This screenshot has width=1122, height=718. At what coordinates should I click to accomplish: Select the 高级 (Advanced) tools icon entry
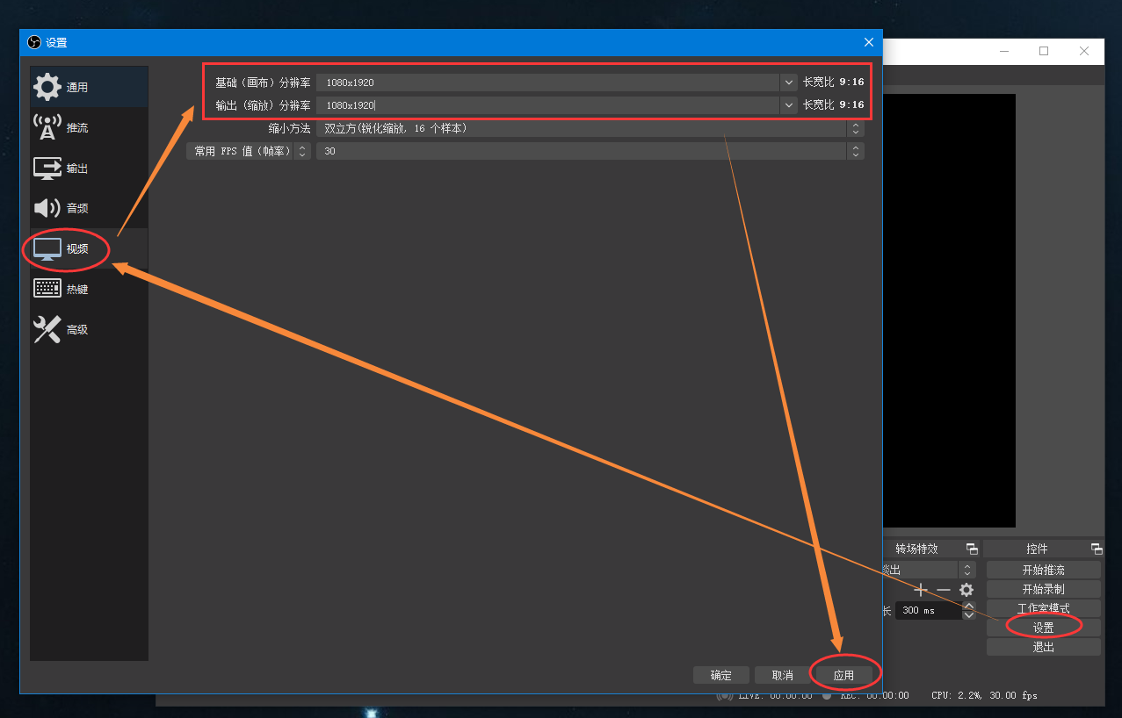(89, 329)
